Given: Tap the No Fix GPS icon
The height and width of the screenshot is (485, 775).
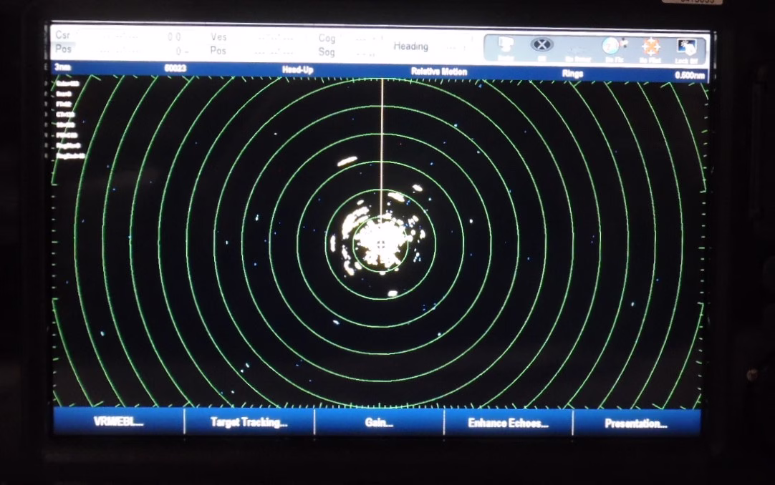Looking at the screenshot, I should pos(614,49).
